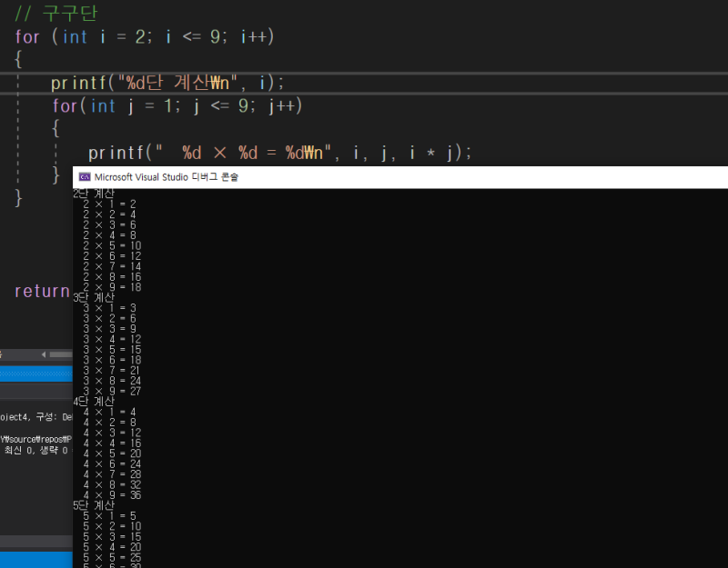Click console line '4 × 9 = 36'

[112, 495]
